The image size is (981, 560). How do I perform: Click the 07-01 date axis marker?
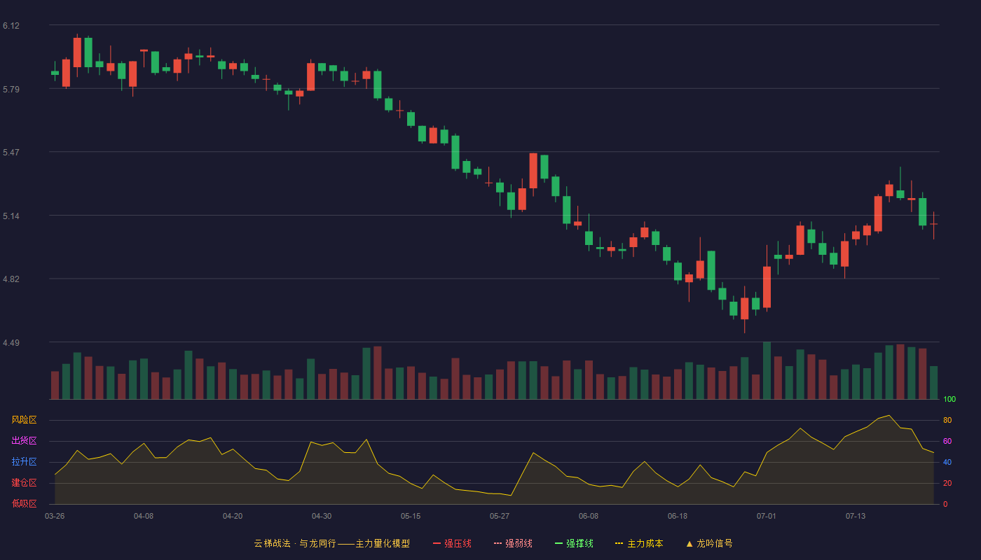[767, 516]
